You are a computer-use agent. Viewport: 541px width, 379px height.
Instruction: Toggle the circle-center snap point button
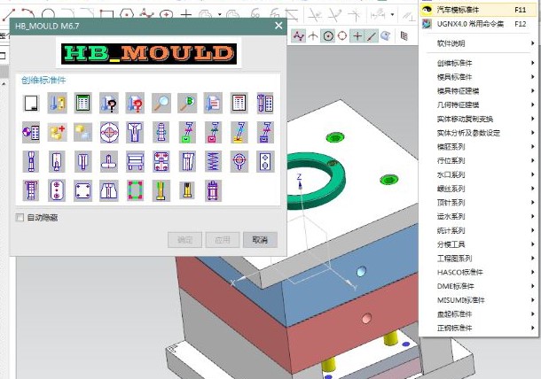[328, 35]
